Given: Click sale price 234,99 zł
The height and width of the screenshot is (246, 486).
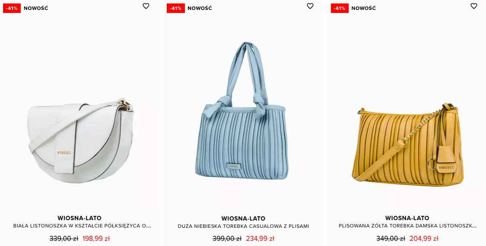Looking at the screenshot, I should [x=260, y=239].
